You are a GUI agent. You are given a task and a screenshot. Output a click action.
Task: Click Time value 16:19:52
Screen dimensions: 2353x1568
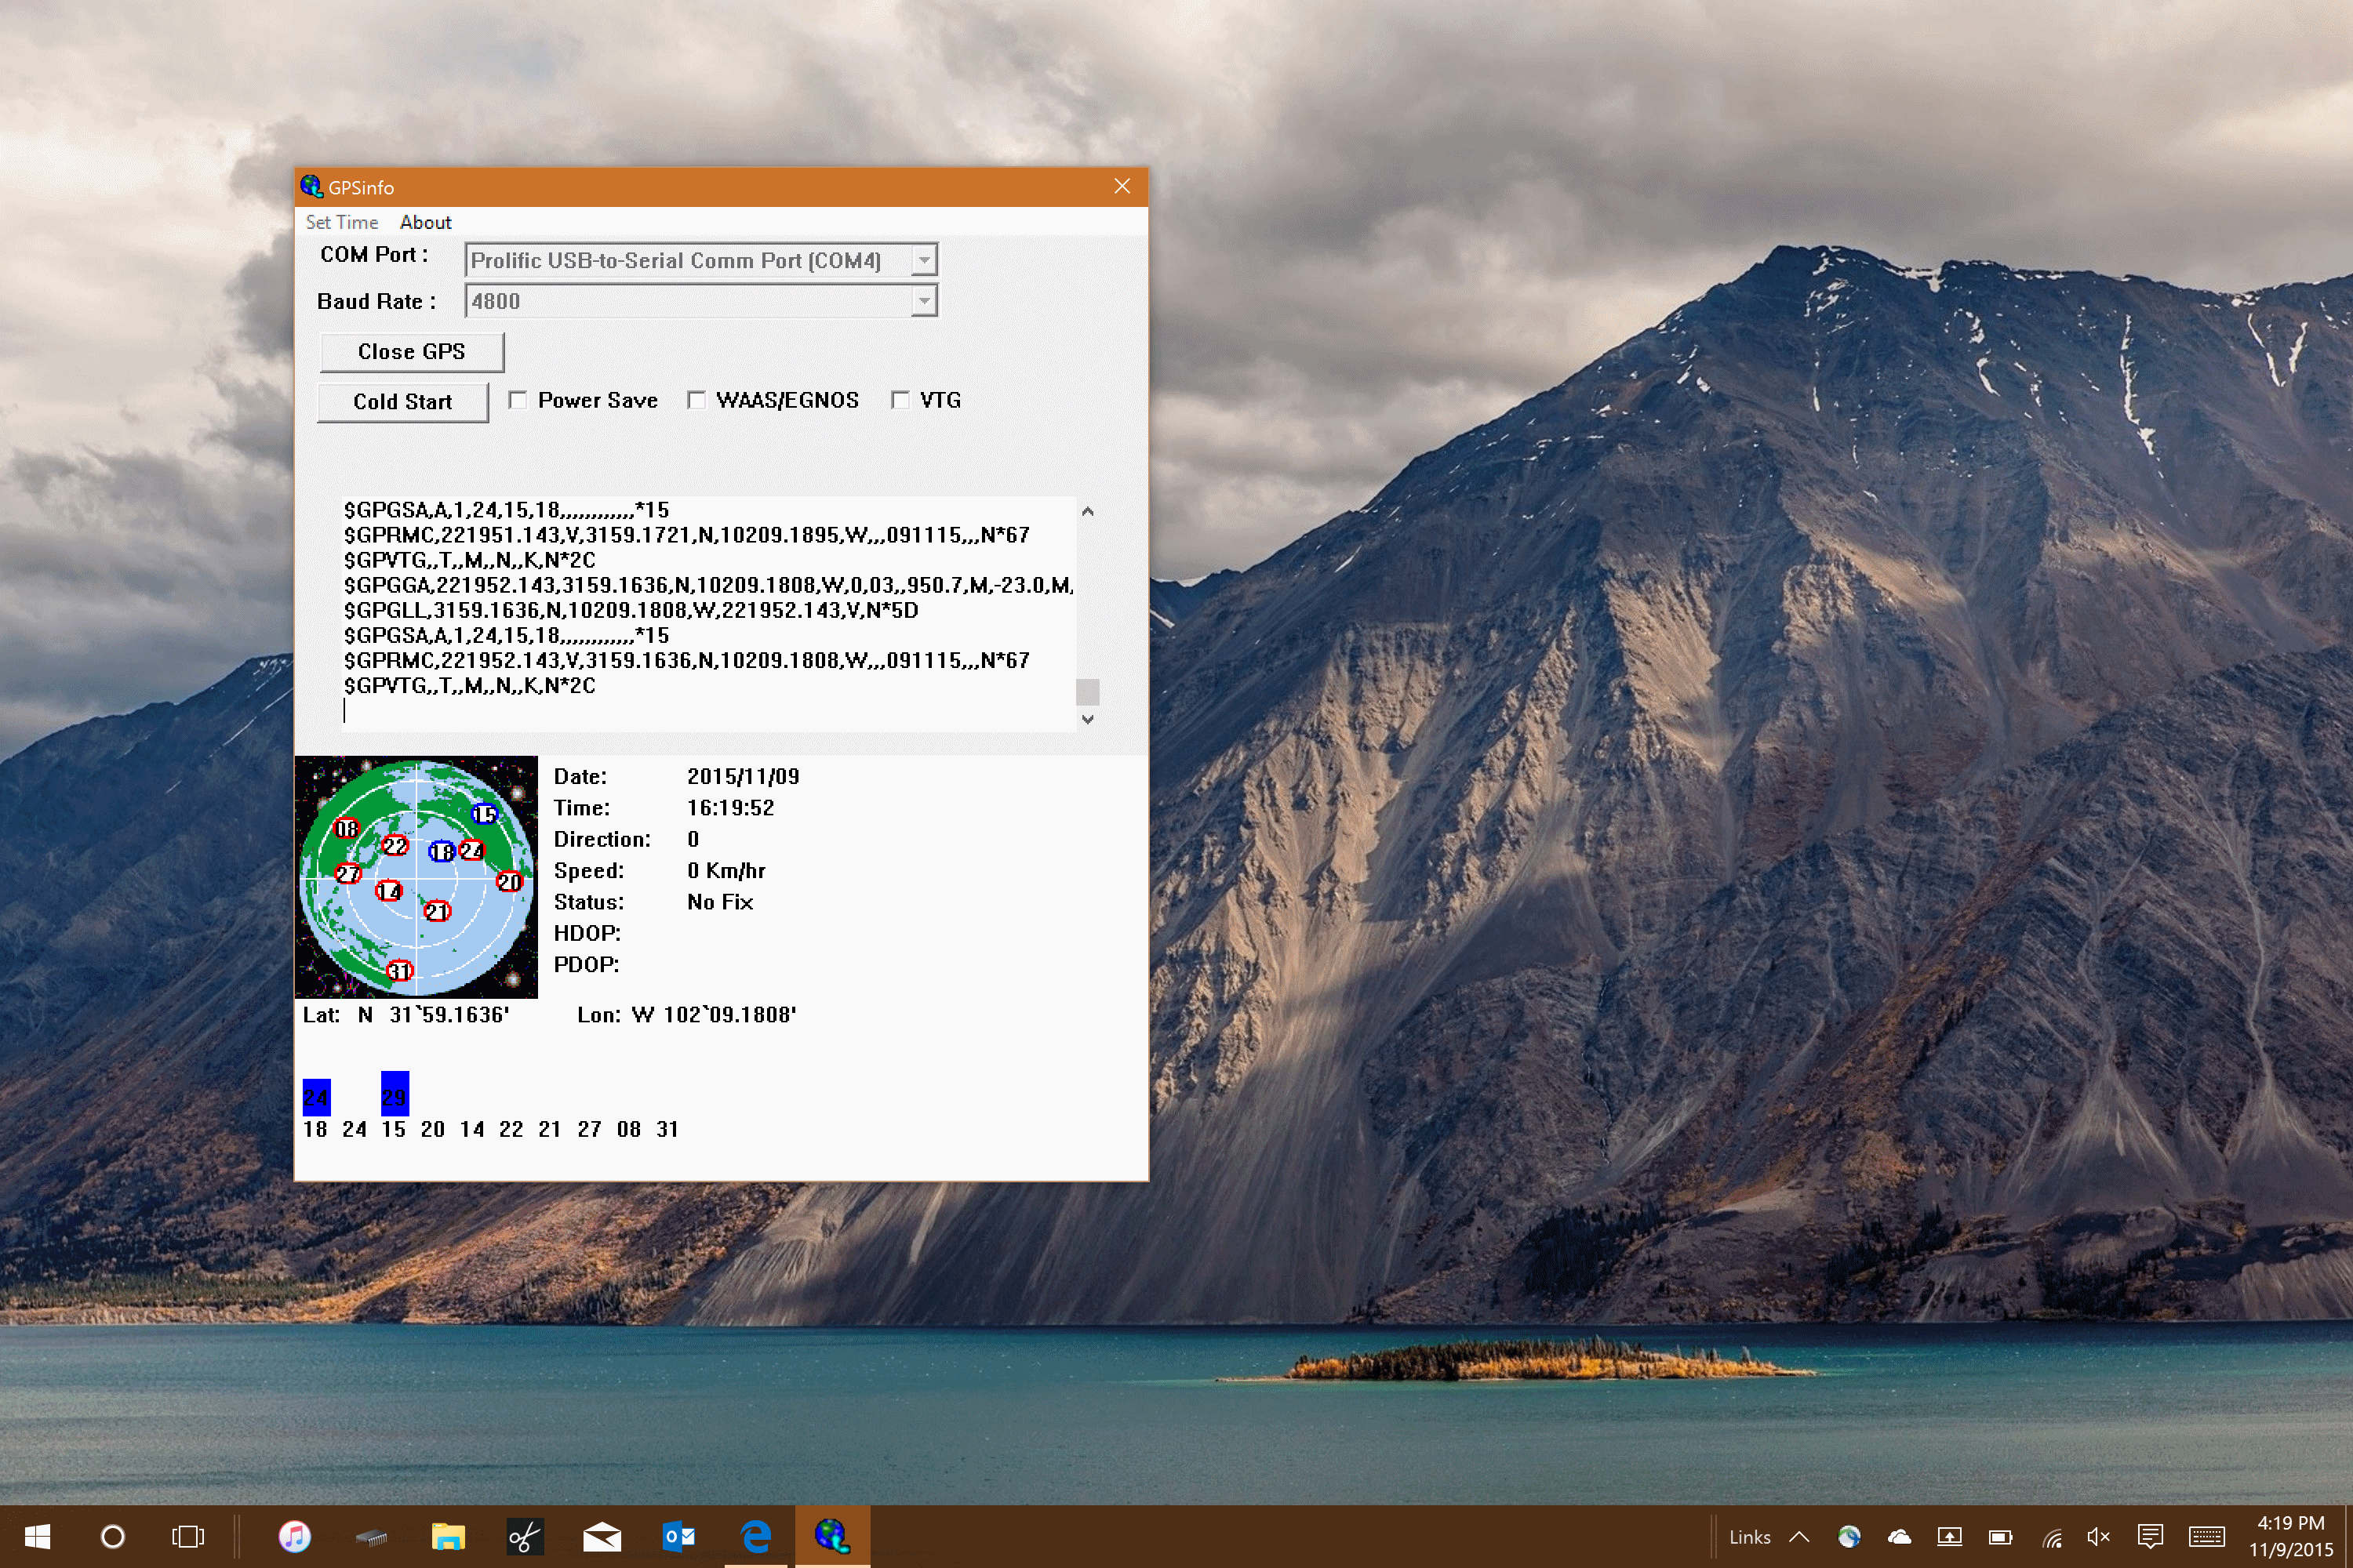pos(730,808)
